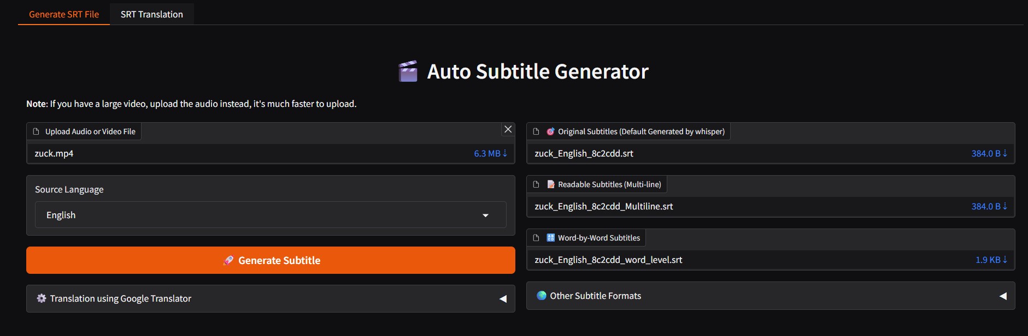The image size is (1028, 336).
Task: Click the zuck_English_8c2cdd_word_level.srt file name
Action: 608,260
